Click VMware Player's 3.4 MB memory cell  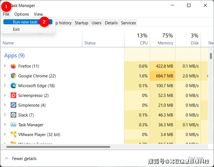tap(162, 134)
